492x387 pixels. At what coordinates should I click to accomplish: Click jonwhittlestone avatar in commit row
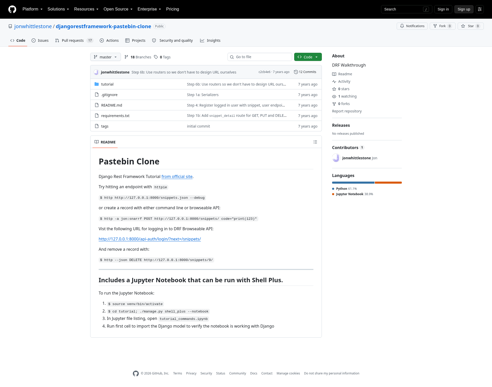pos(96,72)
